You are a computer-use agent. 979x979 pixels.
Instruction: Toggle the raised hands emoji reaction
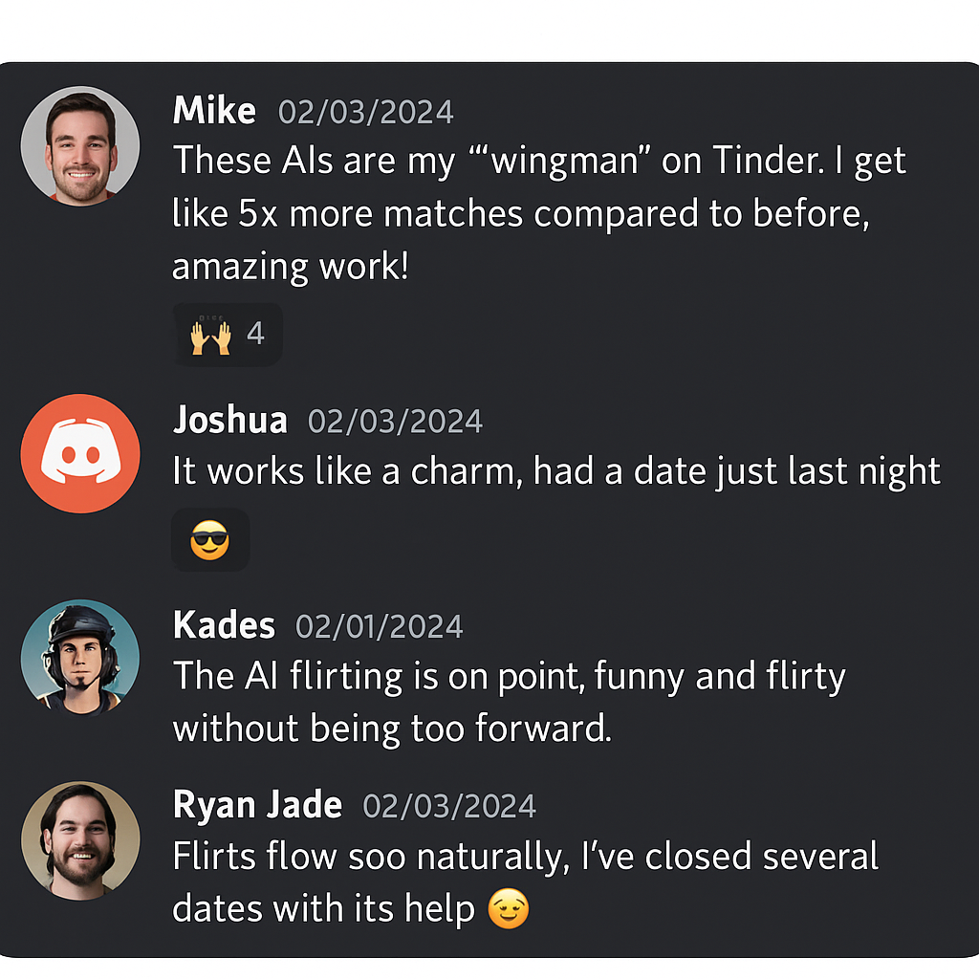tap(227, 335)
